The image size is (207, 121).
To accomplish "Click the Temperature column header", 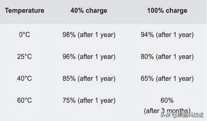I will 25,11.
